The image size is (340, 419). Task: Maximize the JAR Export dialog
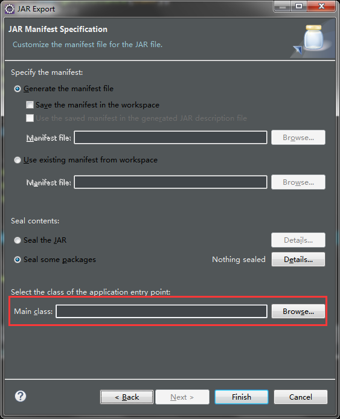pos(299,7)
